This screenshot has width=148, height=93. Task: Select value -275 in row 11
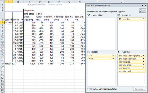click(x=80, y=40)
